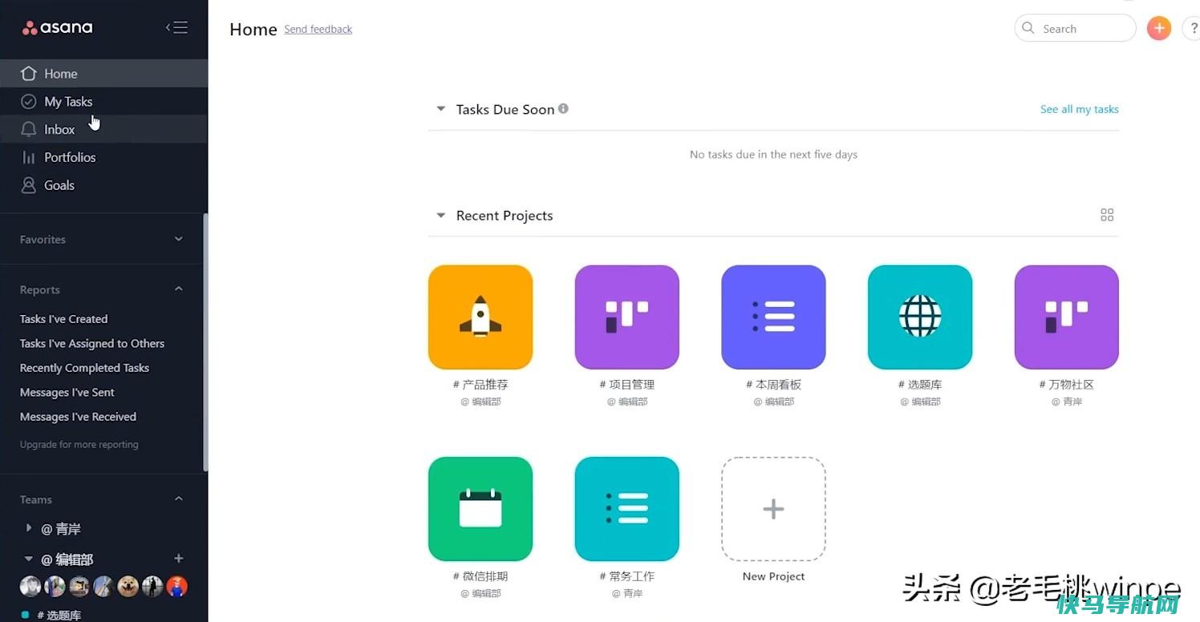Expand the Favorites section
Viewport: 1200px width, 622px height.
pos(179,239)
